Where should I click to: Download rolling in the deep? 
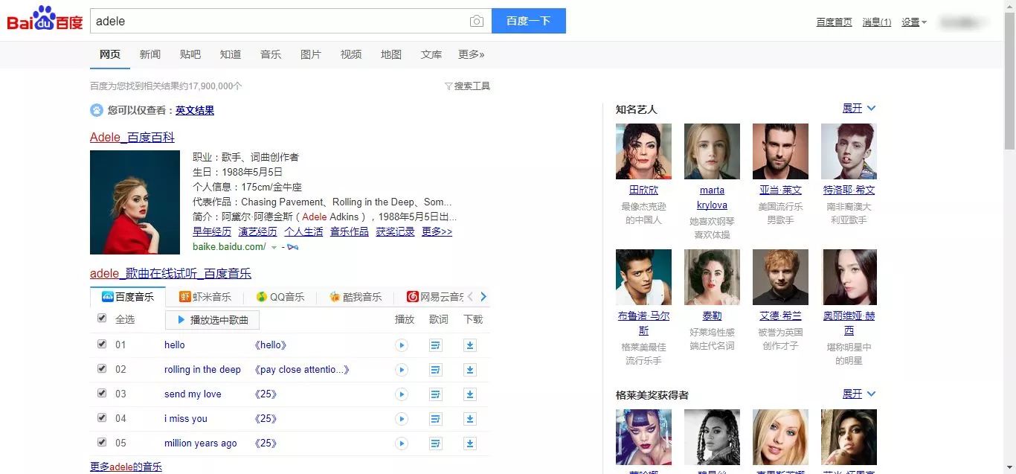[470, 370]
